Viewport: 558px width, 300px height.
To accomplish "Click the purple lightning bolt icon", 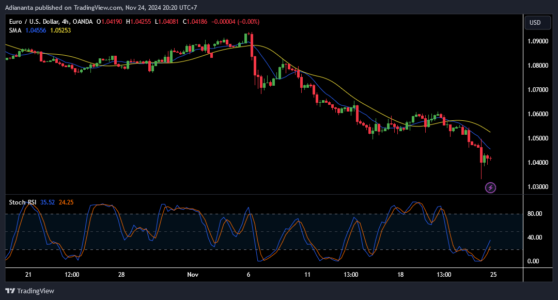I will click(490, 187).
